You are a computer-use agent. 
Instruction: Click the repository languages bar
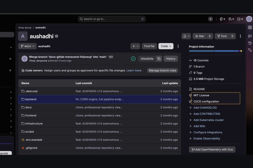215,51
